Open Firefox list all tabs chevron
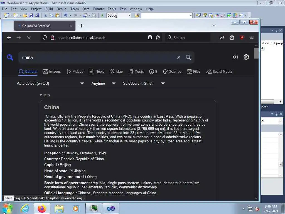The width and height of the screenshot is (285, 214). click(214, 26)
